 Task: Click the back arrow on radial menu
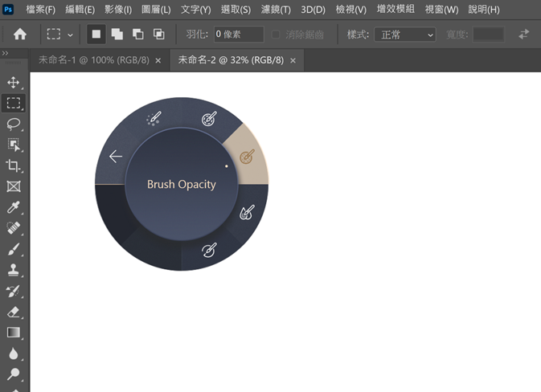(116, 156)
